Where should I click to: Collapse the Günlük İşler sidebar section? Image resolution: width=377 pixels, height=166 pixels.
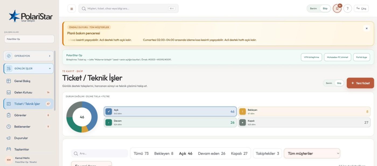tap(29, 68)
